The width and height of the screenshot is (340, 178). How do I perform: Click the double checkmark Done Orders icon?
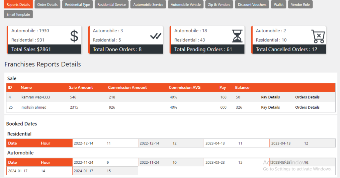tap(155, 36)
